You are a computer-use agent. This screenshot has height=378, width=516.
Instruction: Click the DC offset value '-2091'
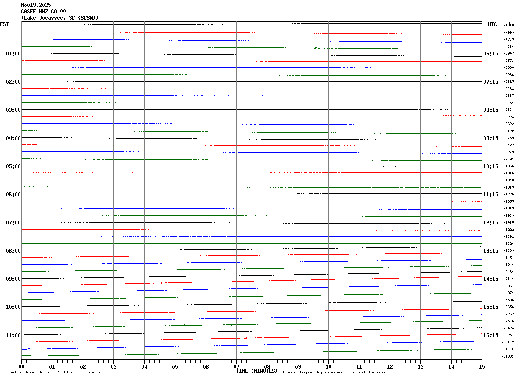click(509, 159)
